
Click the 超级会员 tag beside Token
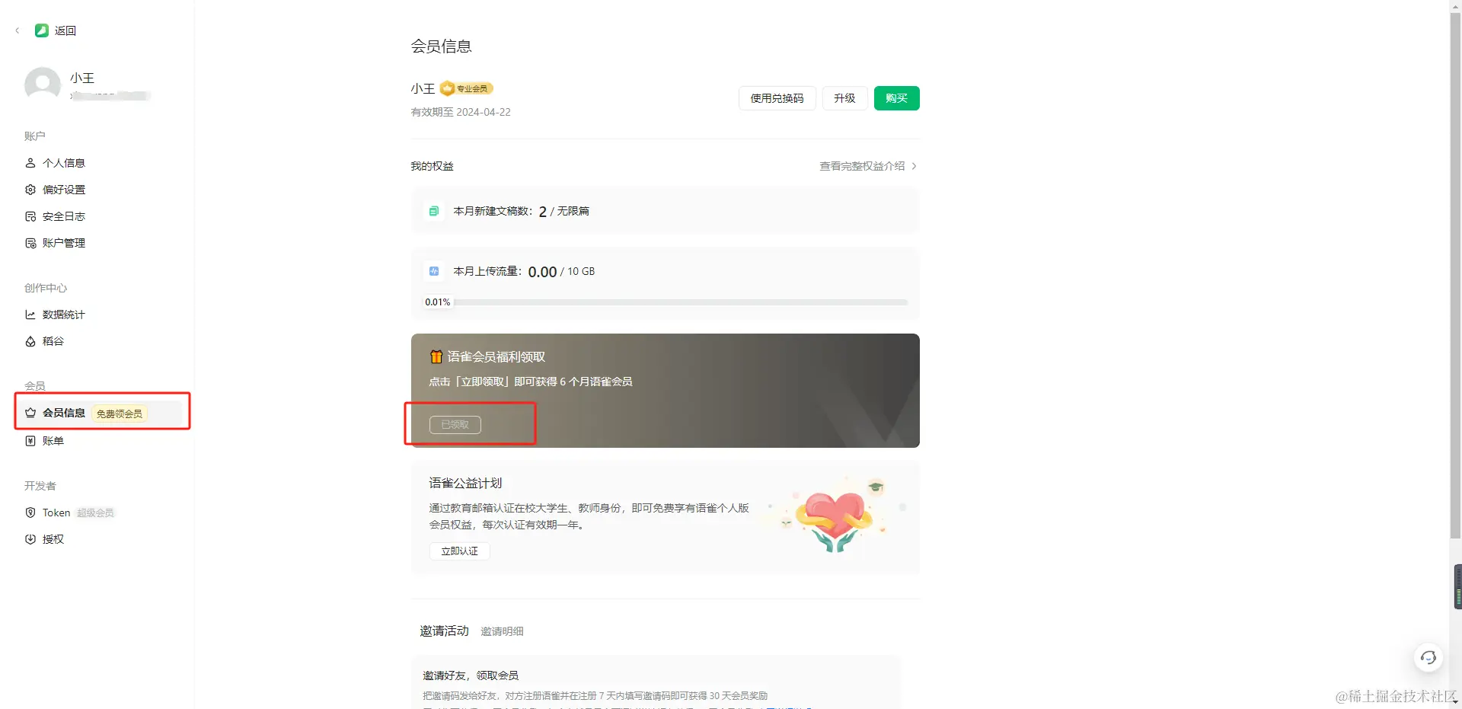pyautogui.click(x=95, y=513)
